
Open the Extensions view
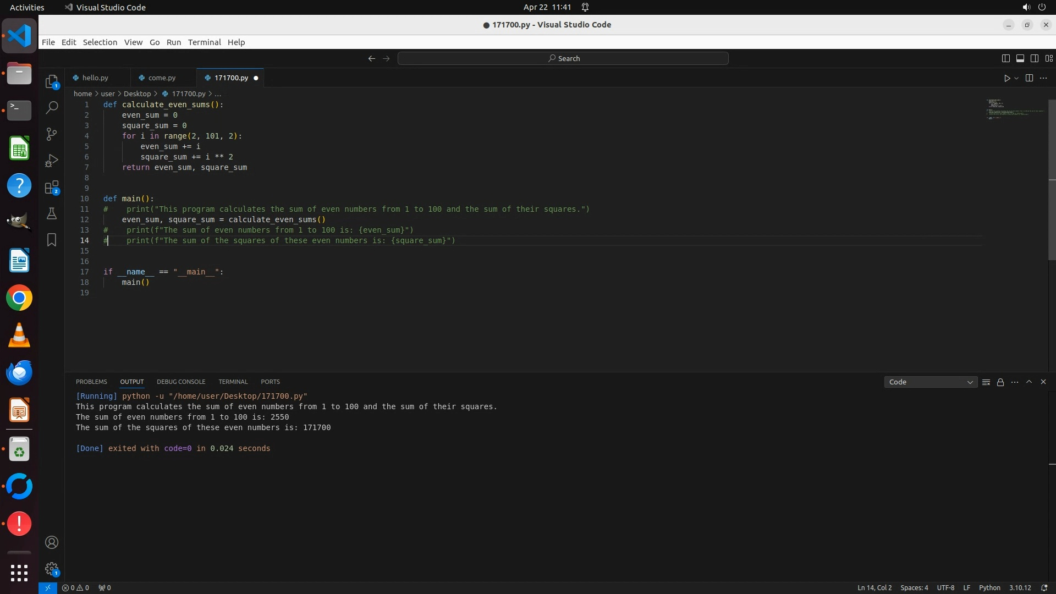click(52, 188)
